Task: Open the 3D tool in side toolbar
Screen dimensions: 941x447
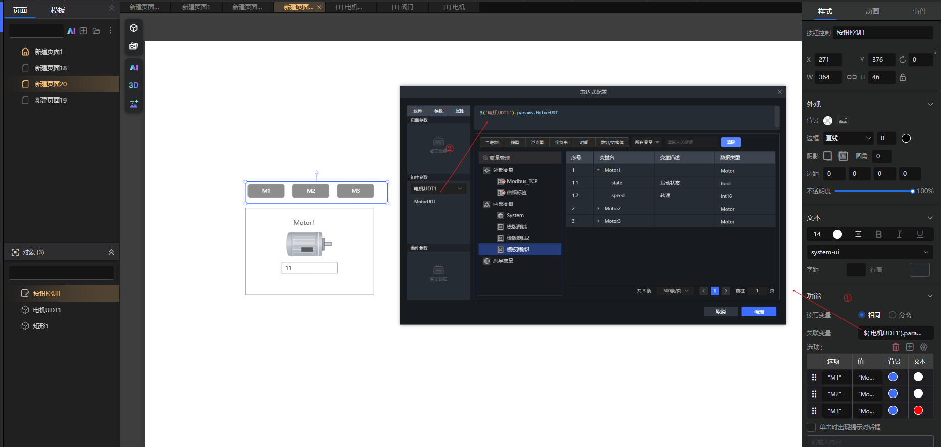Action: (x=134, y=85)
